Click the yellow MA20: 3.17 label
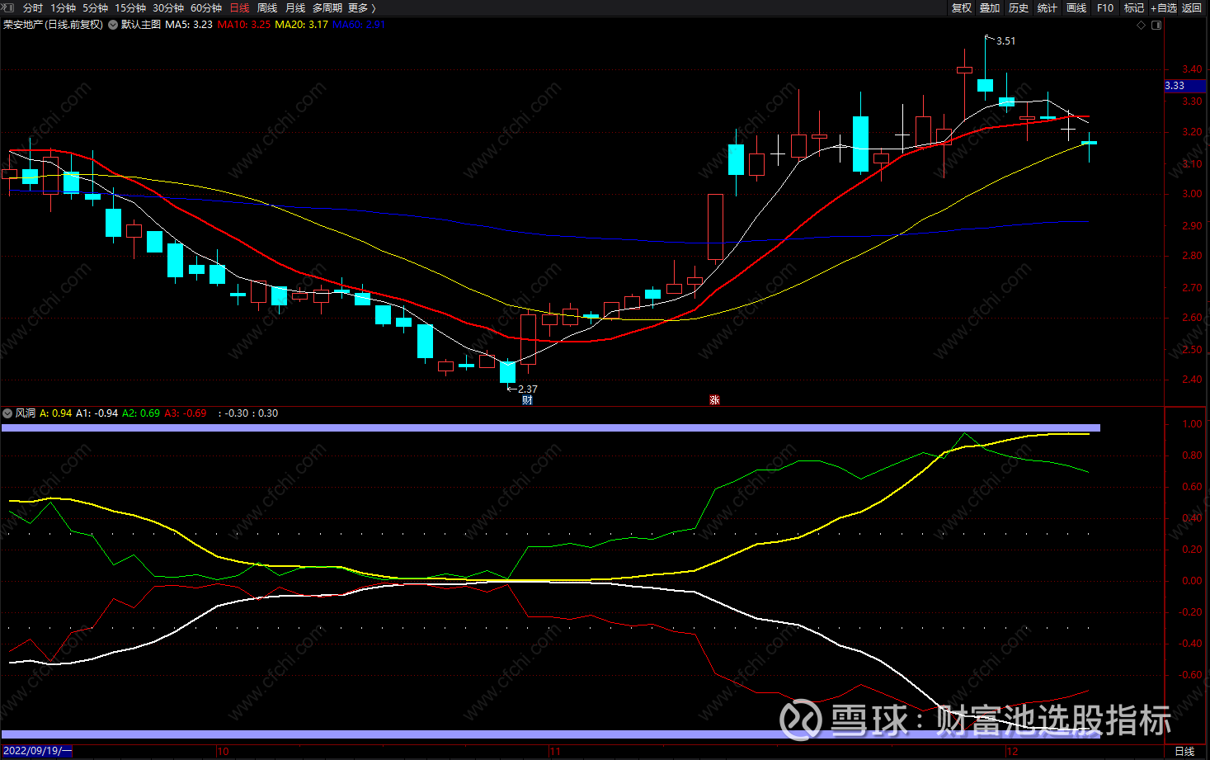Image resolution: width=1210 pixels, height=760 pixels. (302, 25)
